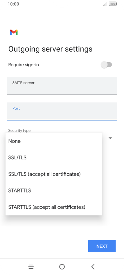Select None security type
The height and width of the screenshot is (275, 124).
pyautogui.click(x=54, y=141)
